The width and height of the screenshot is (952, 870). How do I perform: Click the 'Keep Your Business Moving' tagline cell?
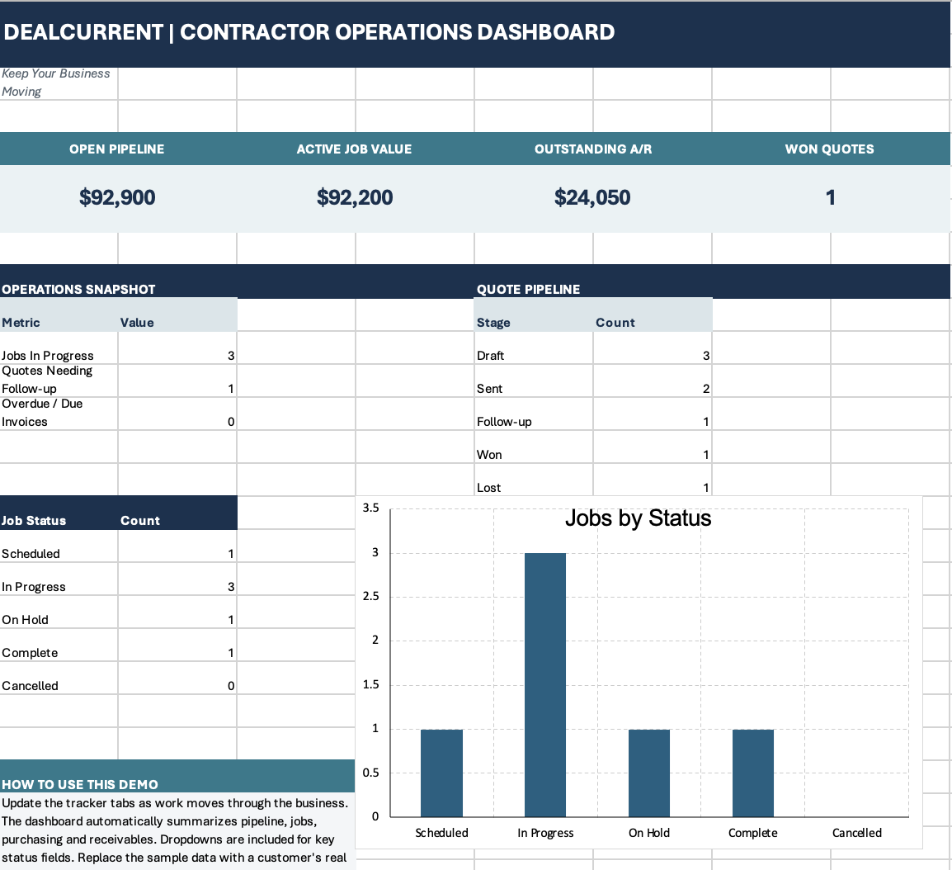click(59, 83)
